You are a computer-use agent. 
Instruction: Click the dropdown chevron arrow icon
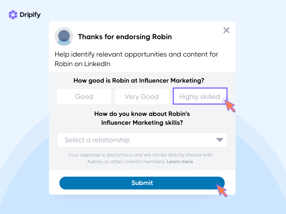[220, 140]
